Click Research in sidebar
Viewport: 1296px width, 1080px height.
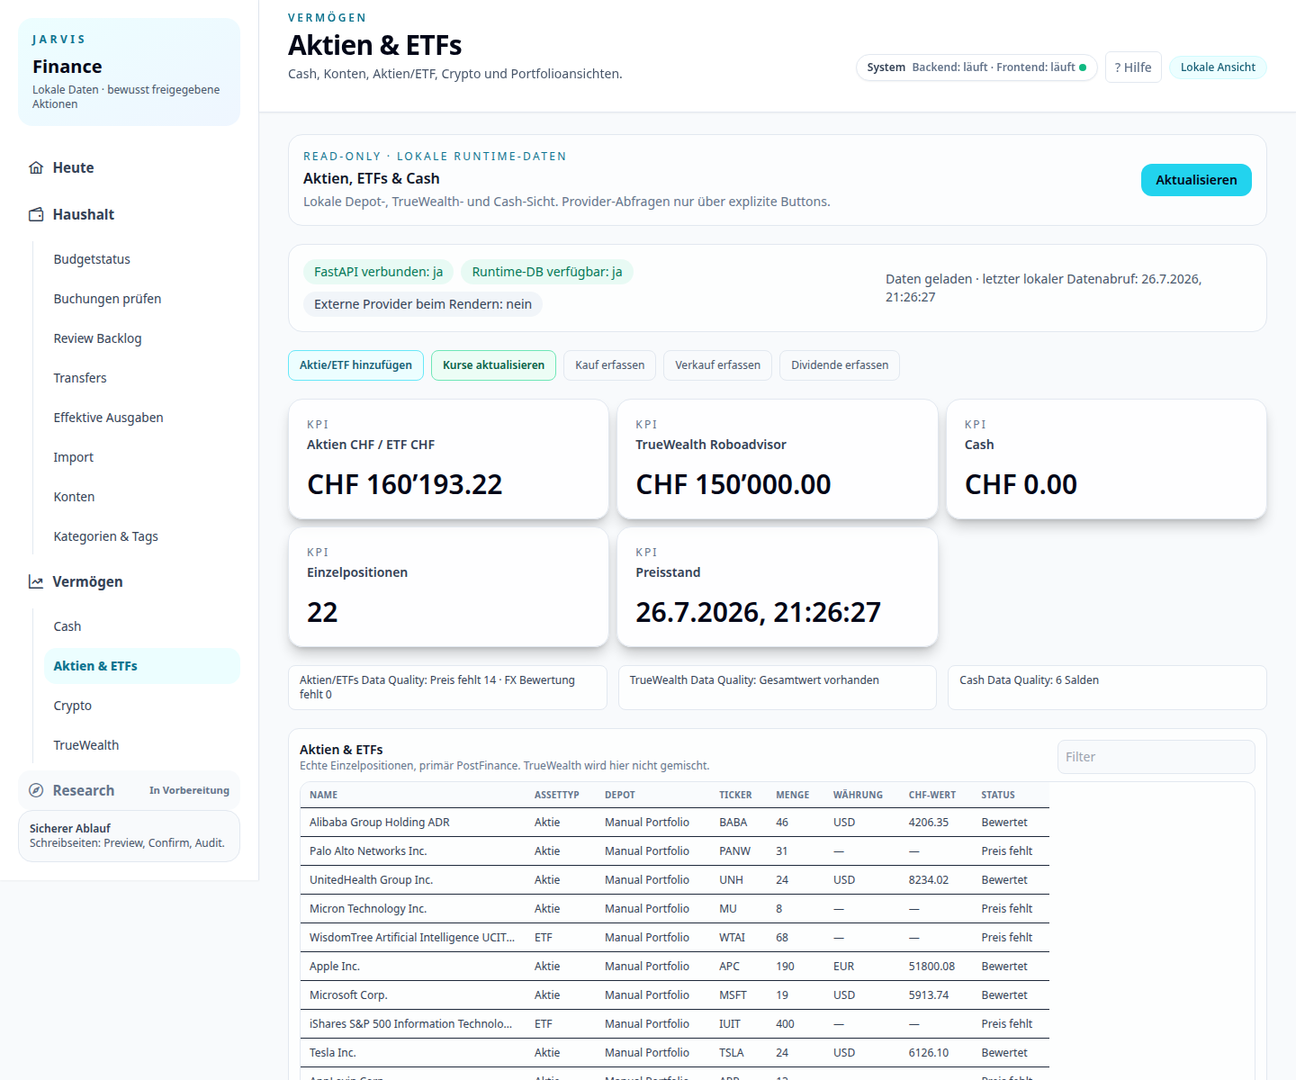tap(129, 790)
